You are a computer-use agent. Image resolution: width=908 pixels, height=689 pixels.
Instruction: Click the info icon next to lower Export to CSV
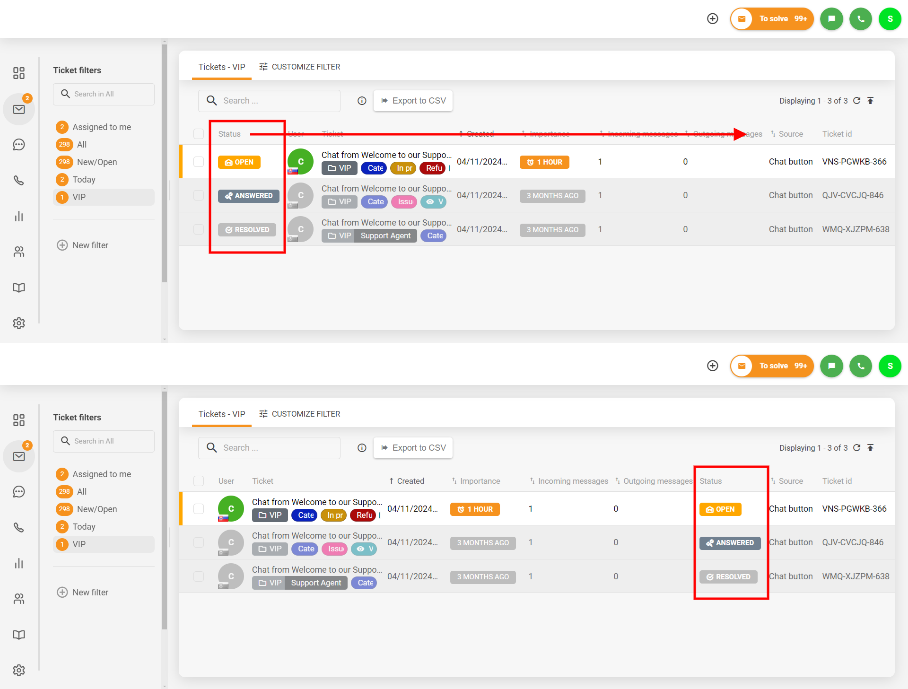tap(362, 448)
